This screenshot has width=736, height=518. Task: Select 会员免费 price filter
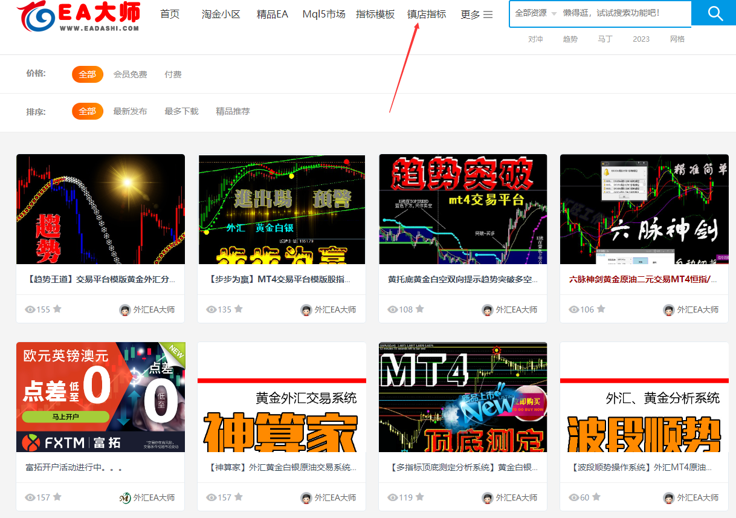pos(130,74)
